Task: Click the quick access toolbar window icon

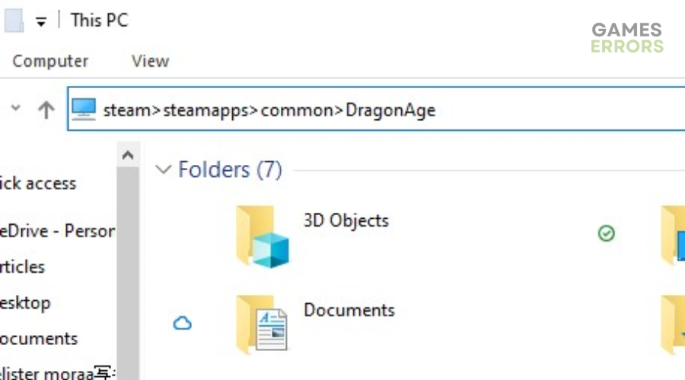Action: pyautogui.click(x=14, y=20)
